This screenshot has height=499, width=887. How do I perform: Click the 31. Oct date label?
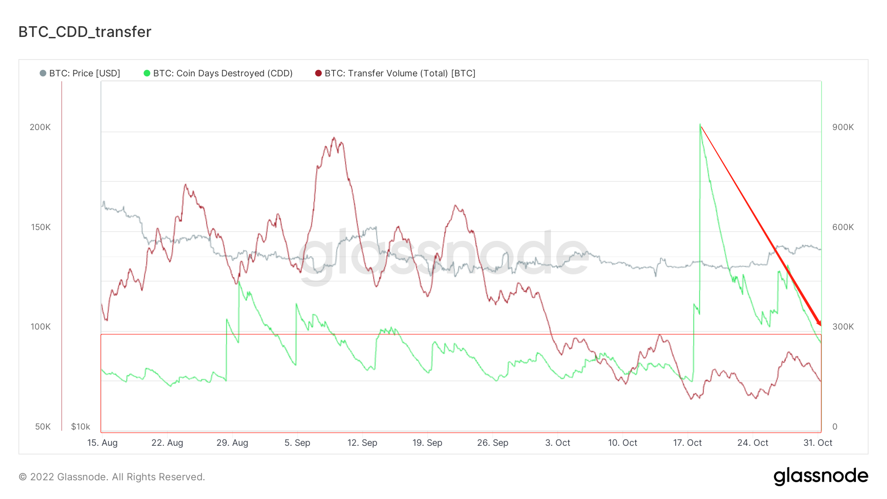[818, 443]
